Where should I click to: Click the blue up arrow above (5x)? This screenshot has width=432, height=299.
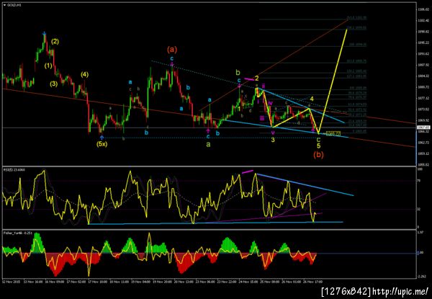point(102,137)
